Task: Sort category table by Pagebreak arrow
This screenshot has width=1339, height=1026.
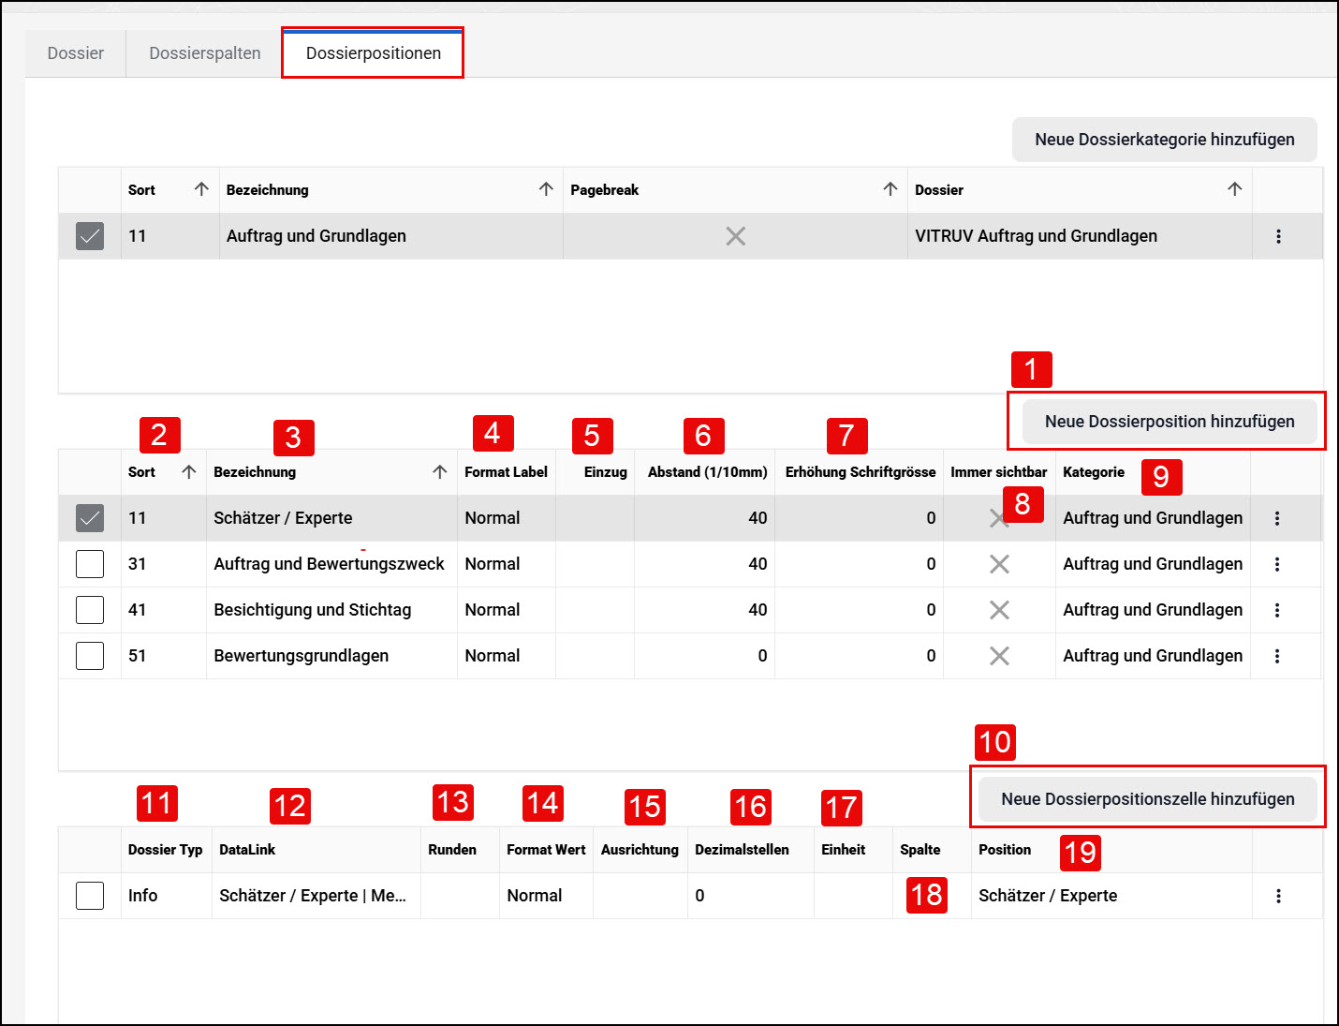Action: point(890,189)
